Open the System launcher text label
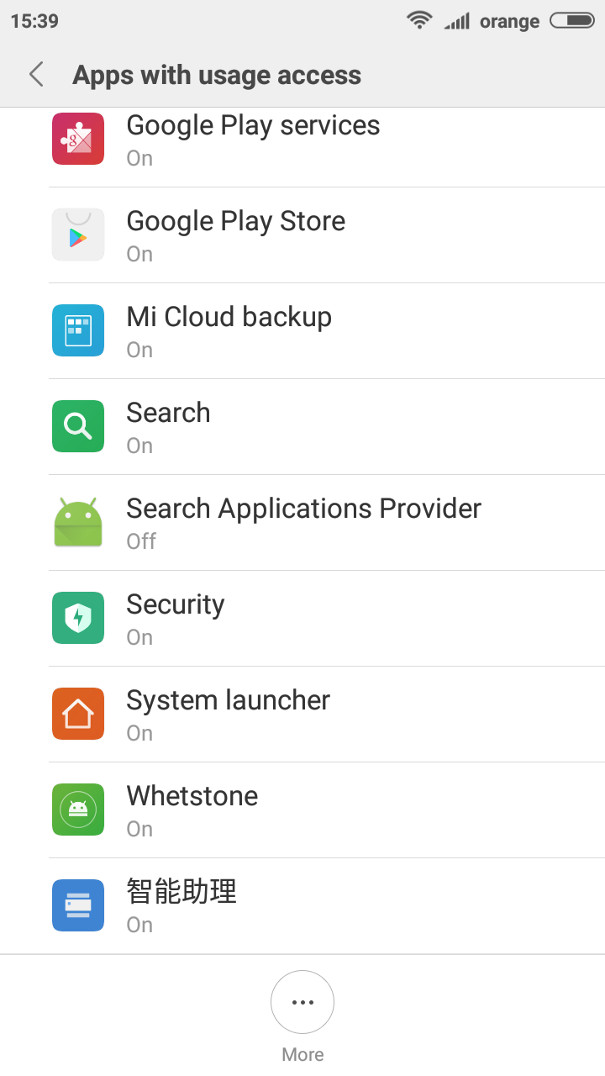The height and width of the screenshot is (1076, 605). 229,700
